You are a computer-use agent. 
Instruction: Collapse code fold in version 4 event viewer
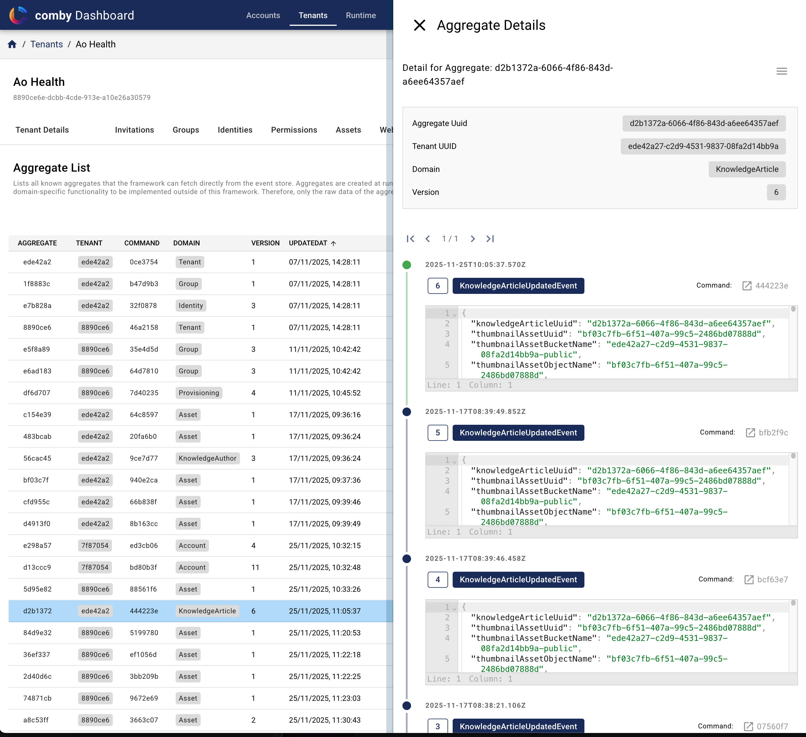pos(454,608)
